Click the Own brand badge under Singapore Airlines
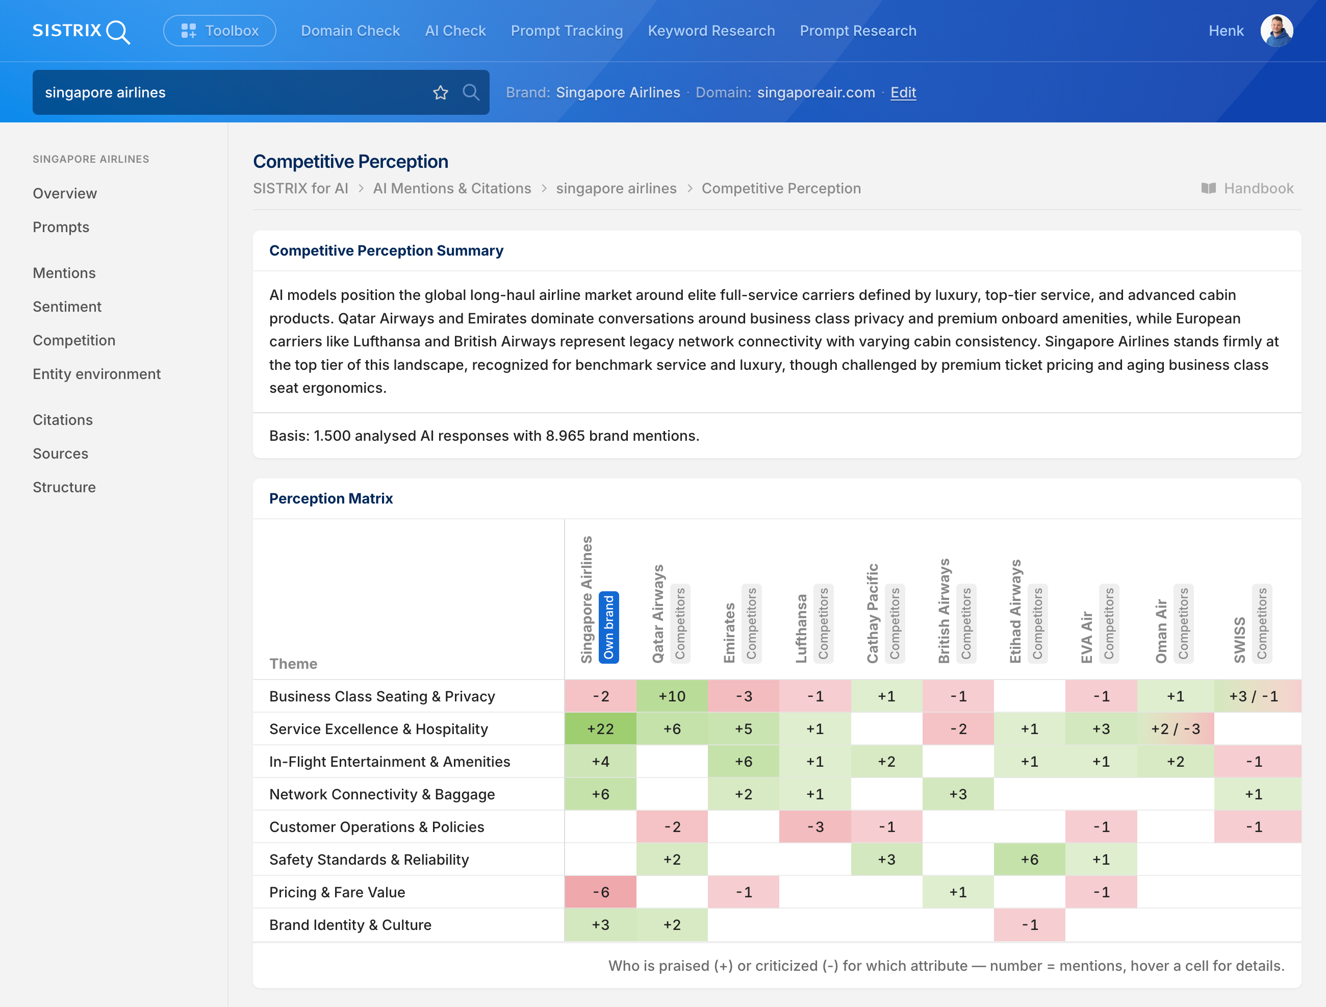1326x1007 pixels. click(609, 627)
